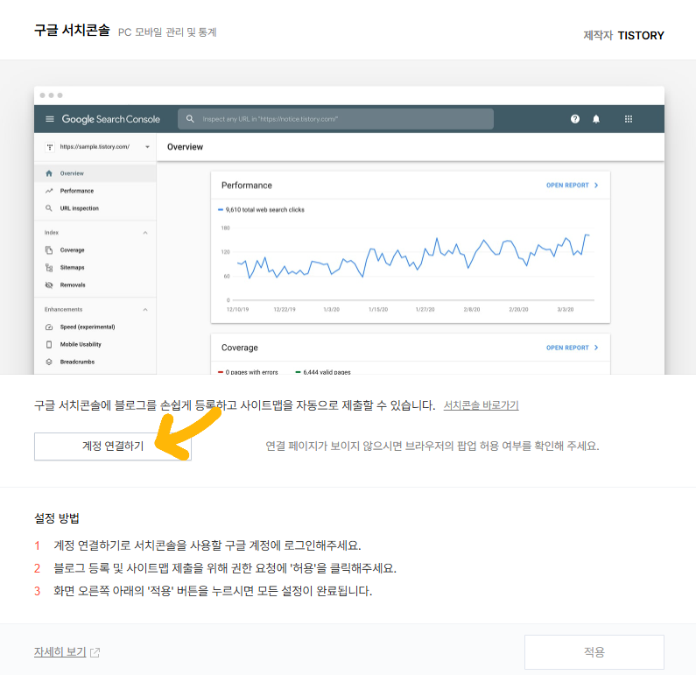This screenshot has width=696, height=675.
Task: Click the Overview home icon in sidebar
Action: (49, 173)
